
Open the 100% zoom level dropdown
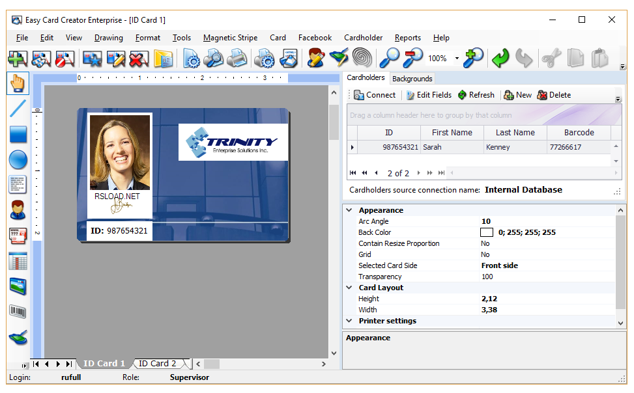(x=457, y=59)
